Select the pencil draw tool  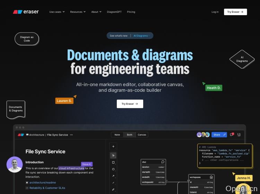[x=113, y=189]
